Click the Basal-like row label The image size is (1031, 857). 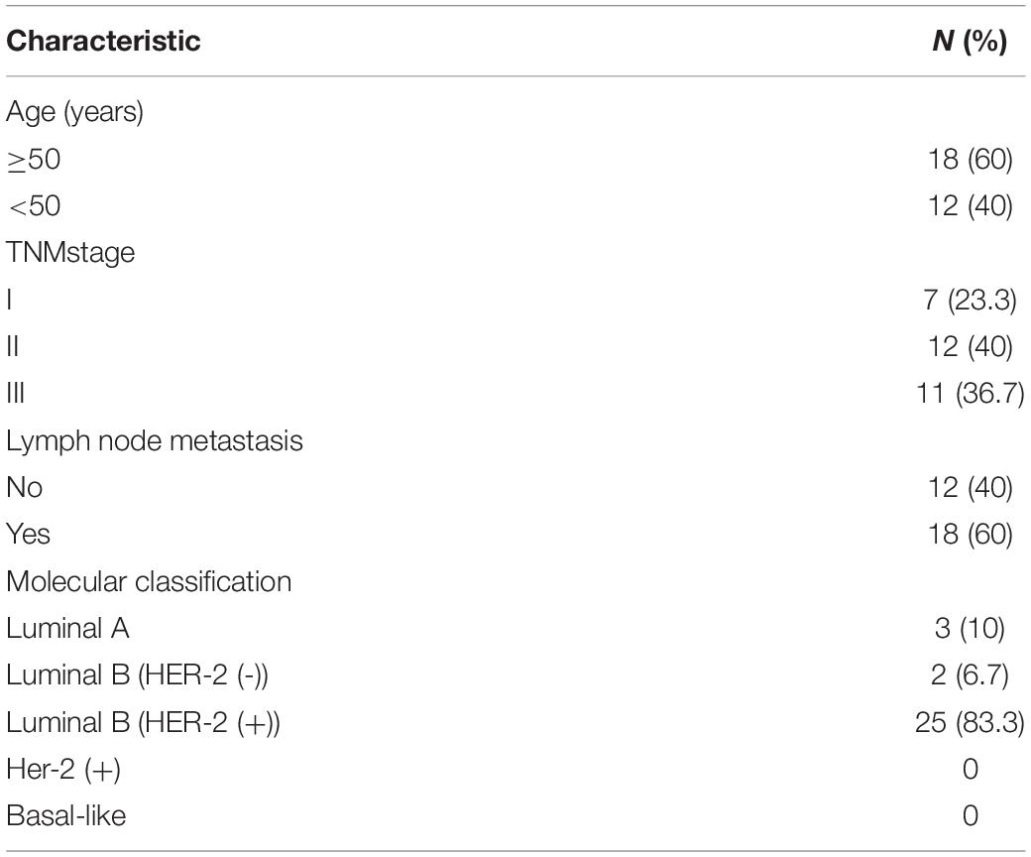(65, 816)
